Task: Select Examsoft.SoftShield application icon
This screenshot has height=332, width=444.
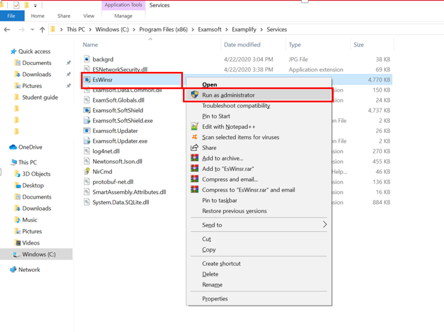Action: (x=87, y=110)
